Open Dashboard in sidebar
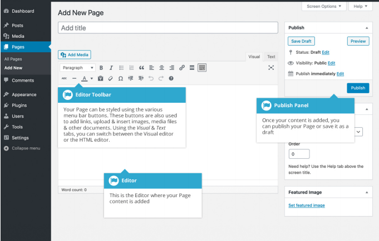379x241 pixels. (26, 11)
